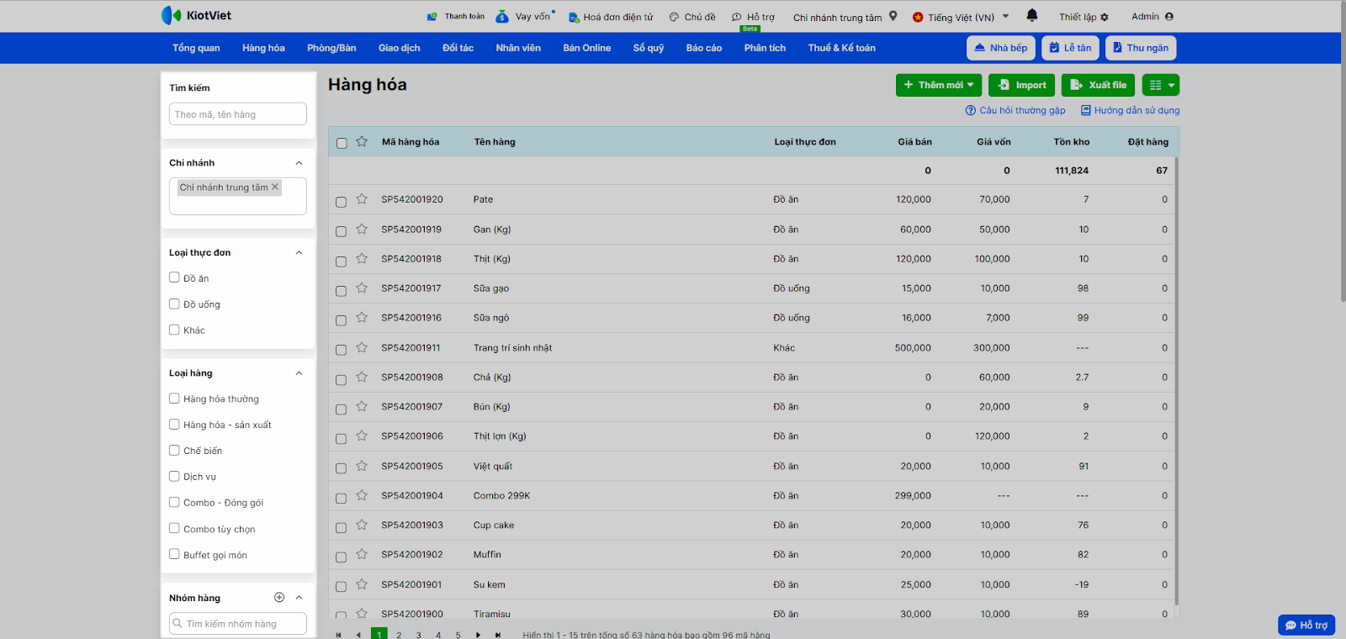
Task: Open the Lễ tân reception screen
Action: pos(1070,48)
